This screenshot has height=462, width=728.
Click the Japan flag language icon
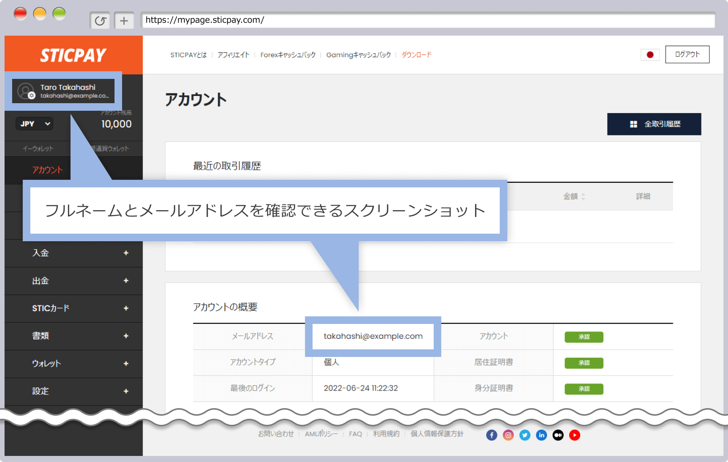650,55
